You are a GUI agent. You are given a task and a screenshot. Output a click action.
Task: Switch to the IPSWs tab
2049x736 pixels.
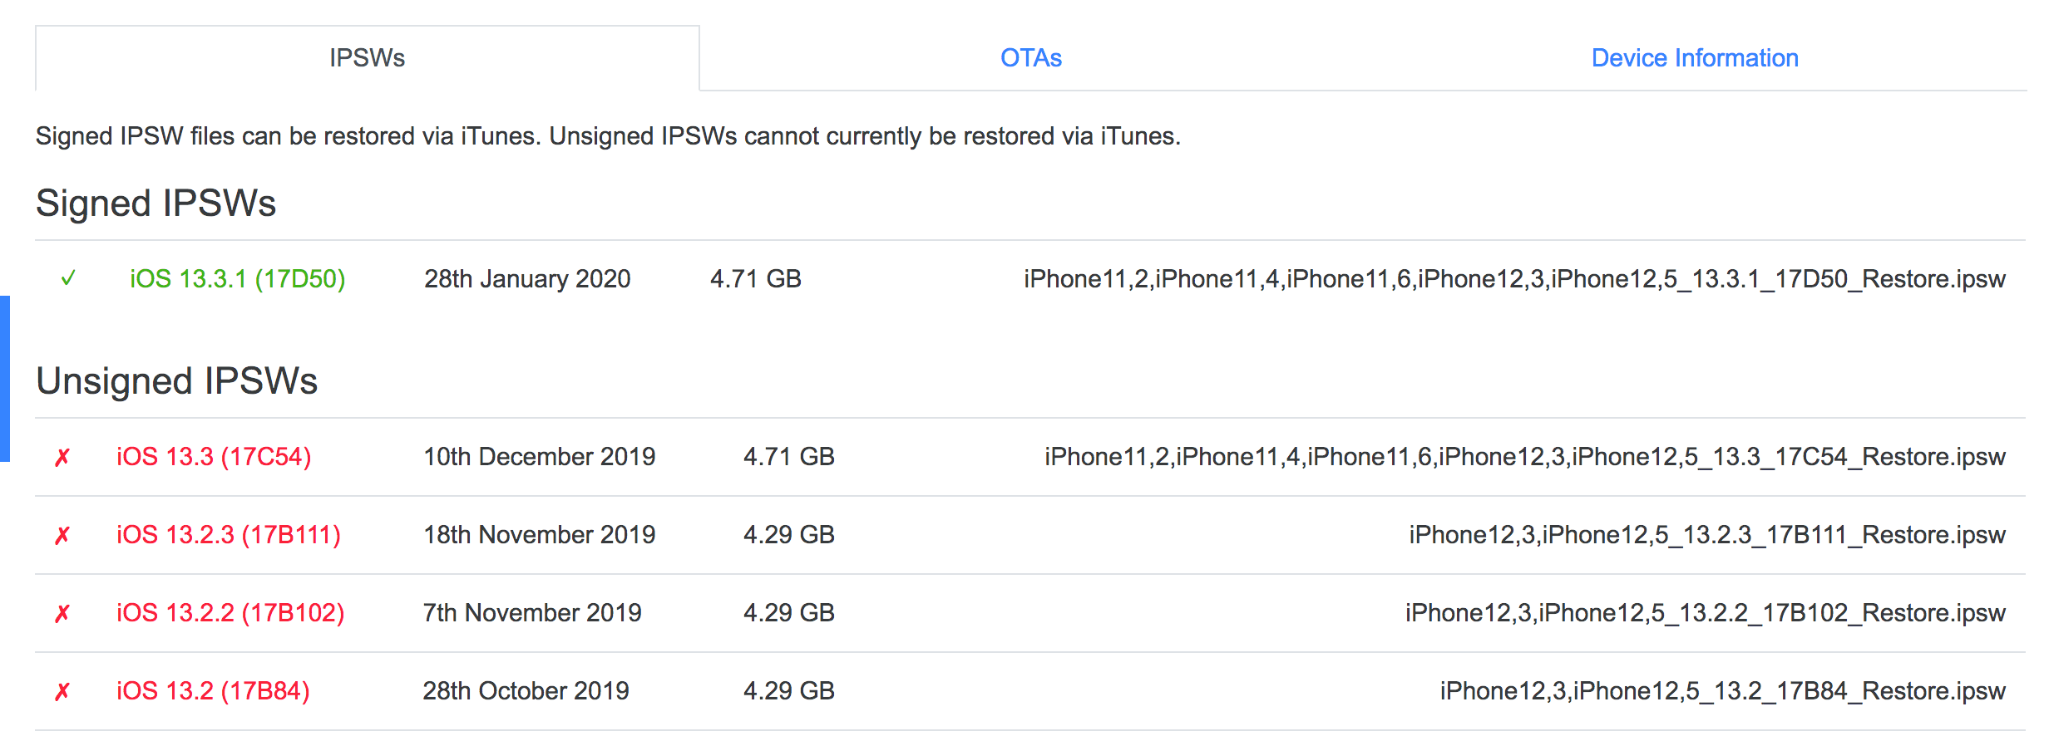[367, 58]
